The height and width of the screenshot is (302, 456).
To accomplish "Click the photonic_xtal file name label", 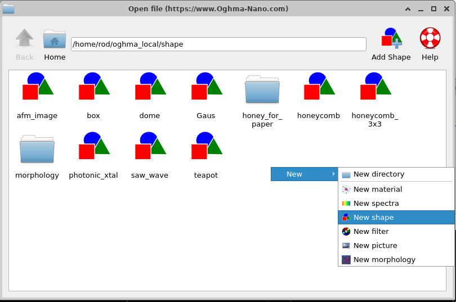I will [93, 175].
